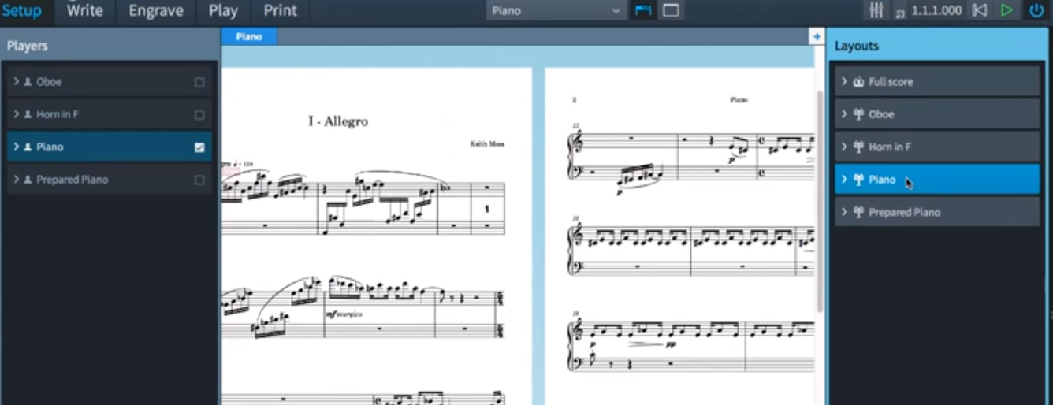Select Horn in F in Players panel
The image size is (1053, 405).
(x=58, y=114)
